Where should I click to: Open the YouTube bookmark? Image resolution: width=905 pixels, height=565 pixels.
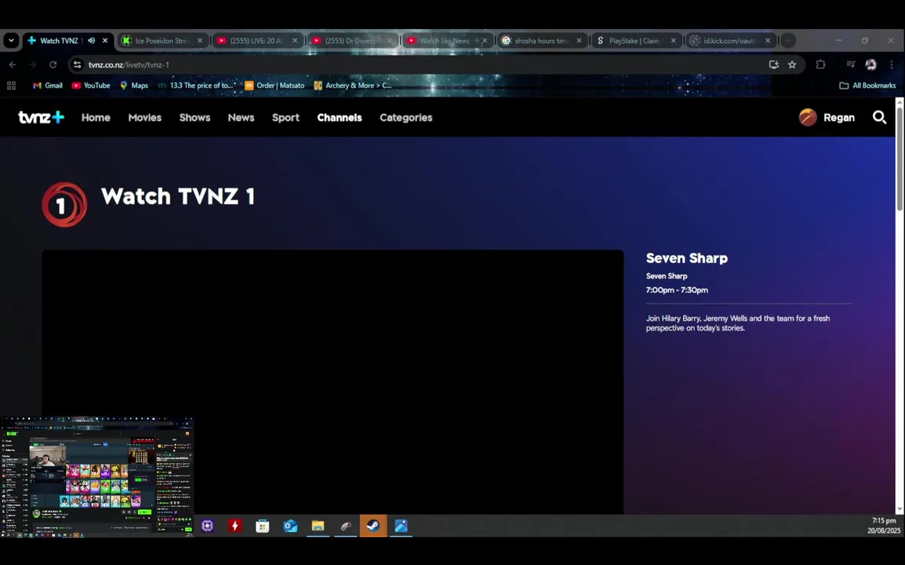[91, 86]
